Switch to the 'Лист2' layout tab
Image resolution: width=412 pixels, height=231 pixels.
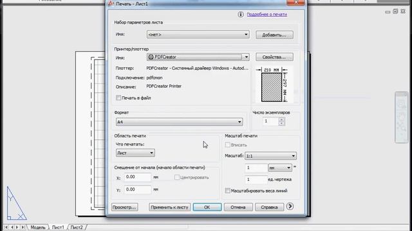pos(77,227)
